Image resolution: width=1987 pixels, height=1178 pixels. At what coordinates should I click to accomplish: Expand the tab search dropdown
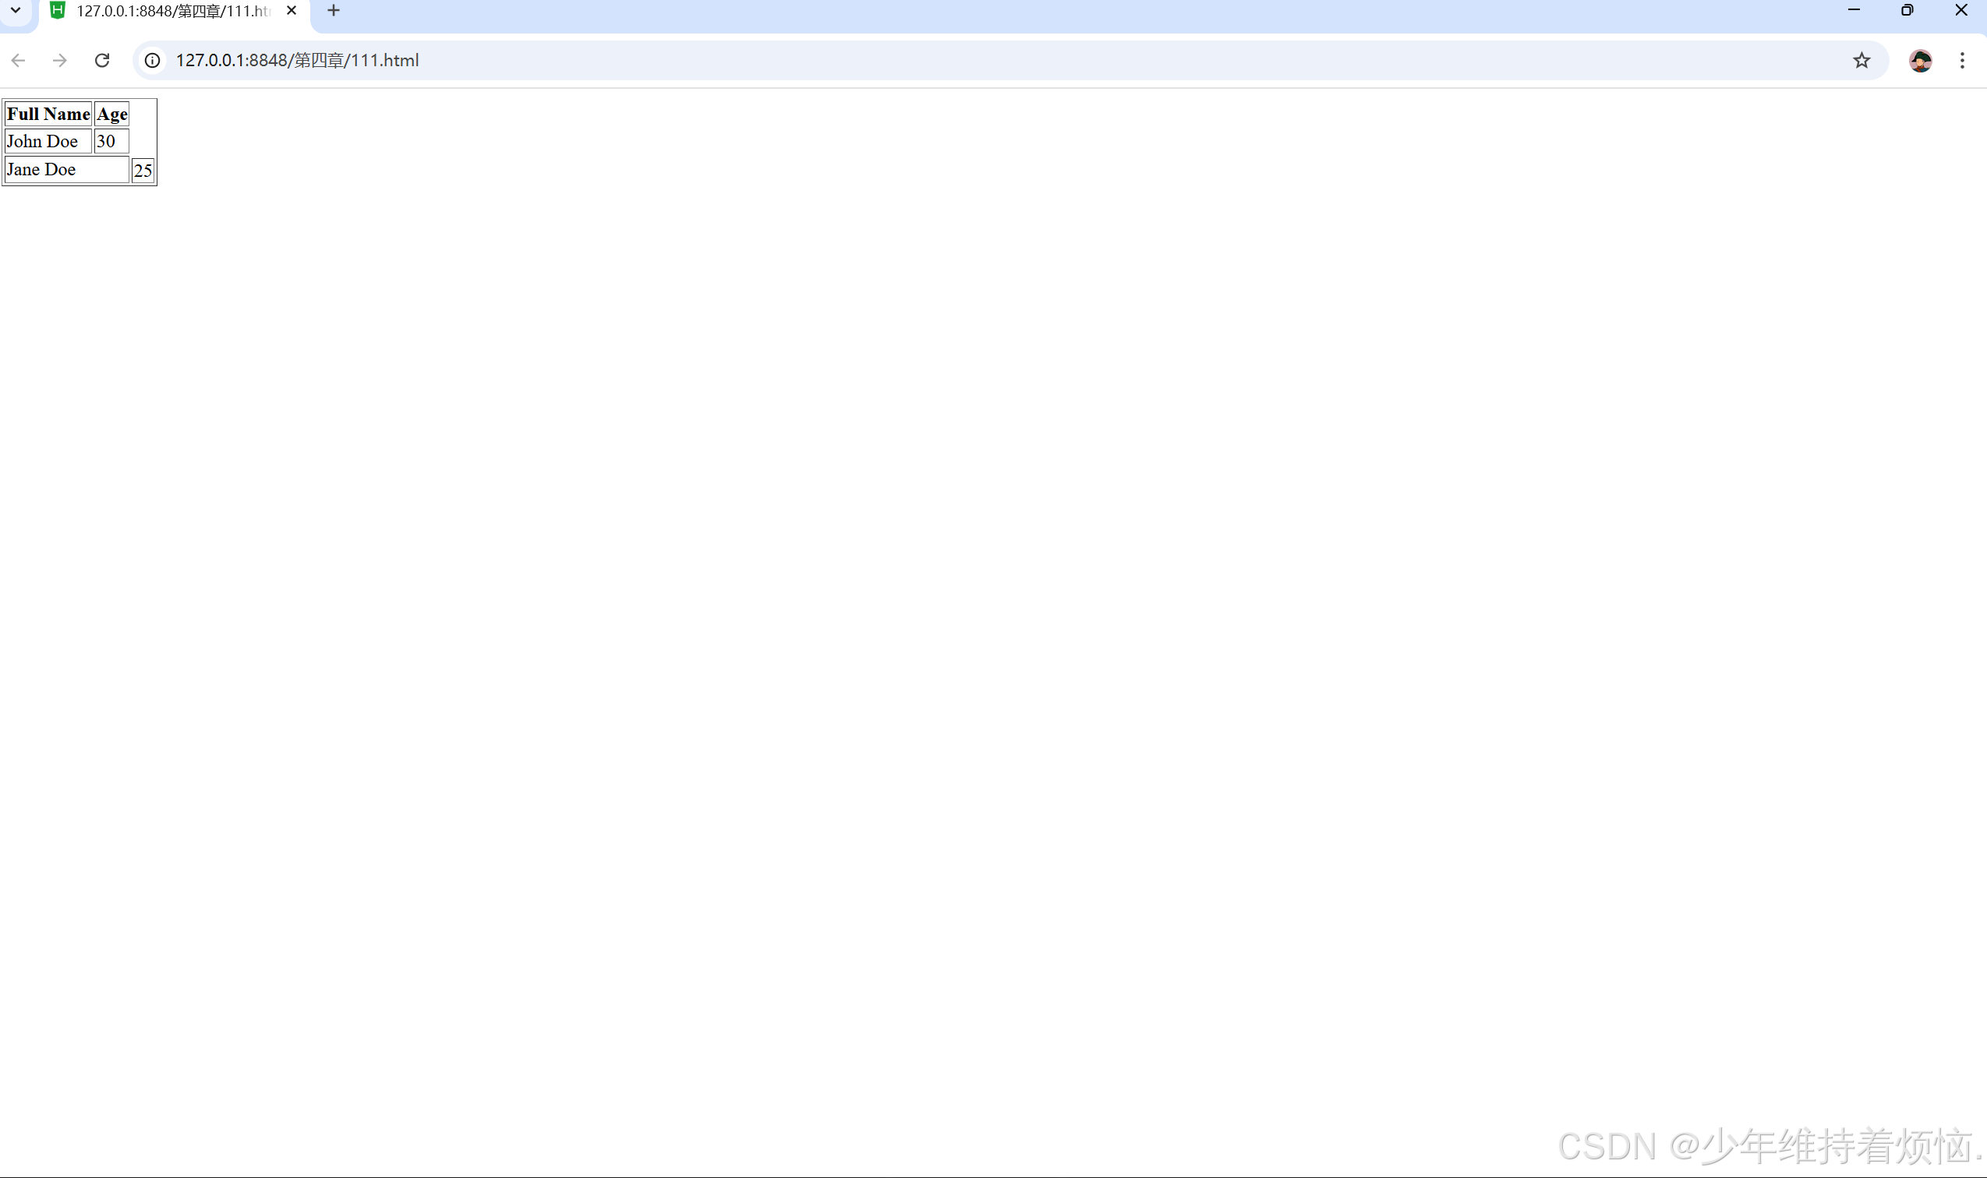point(15,11)
